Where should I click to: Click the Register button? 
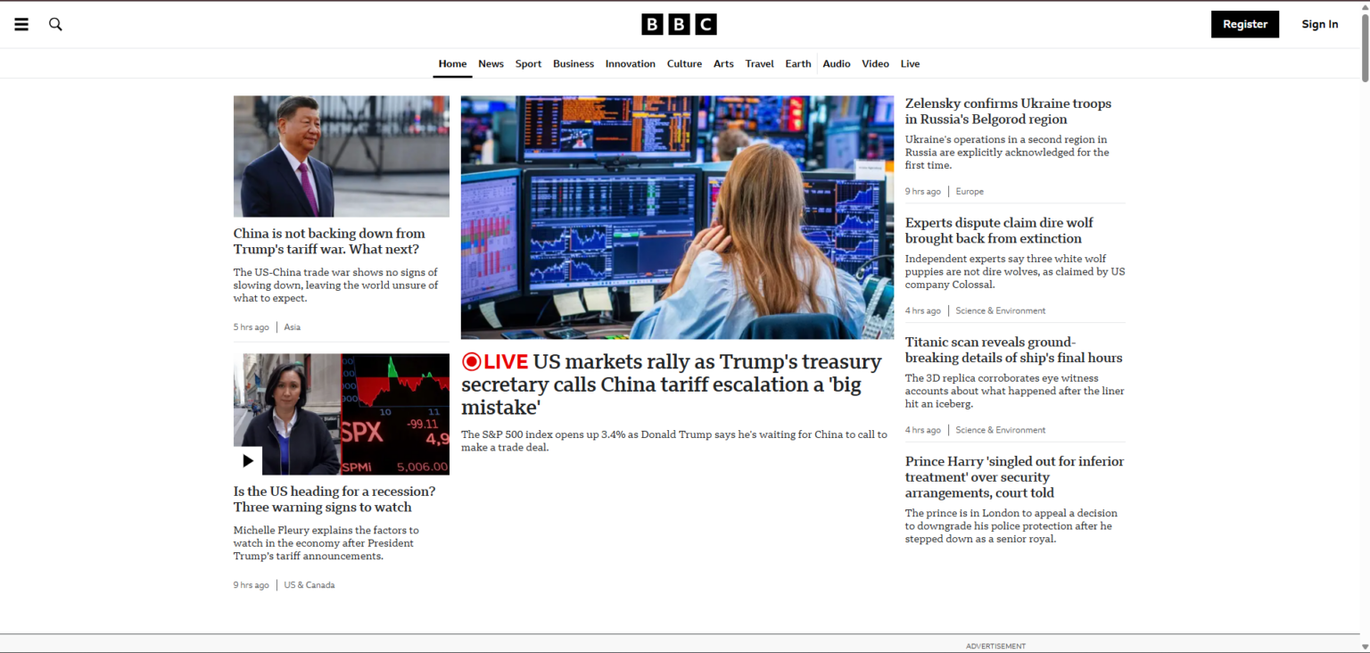coord(1244,24)
